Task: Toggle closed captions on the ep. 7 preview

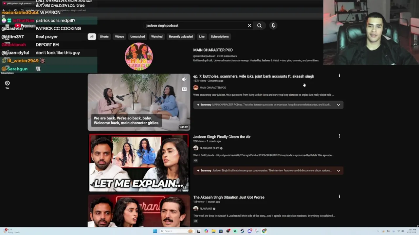Action: (x=184, y=89)
